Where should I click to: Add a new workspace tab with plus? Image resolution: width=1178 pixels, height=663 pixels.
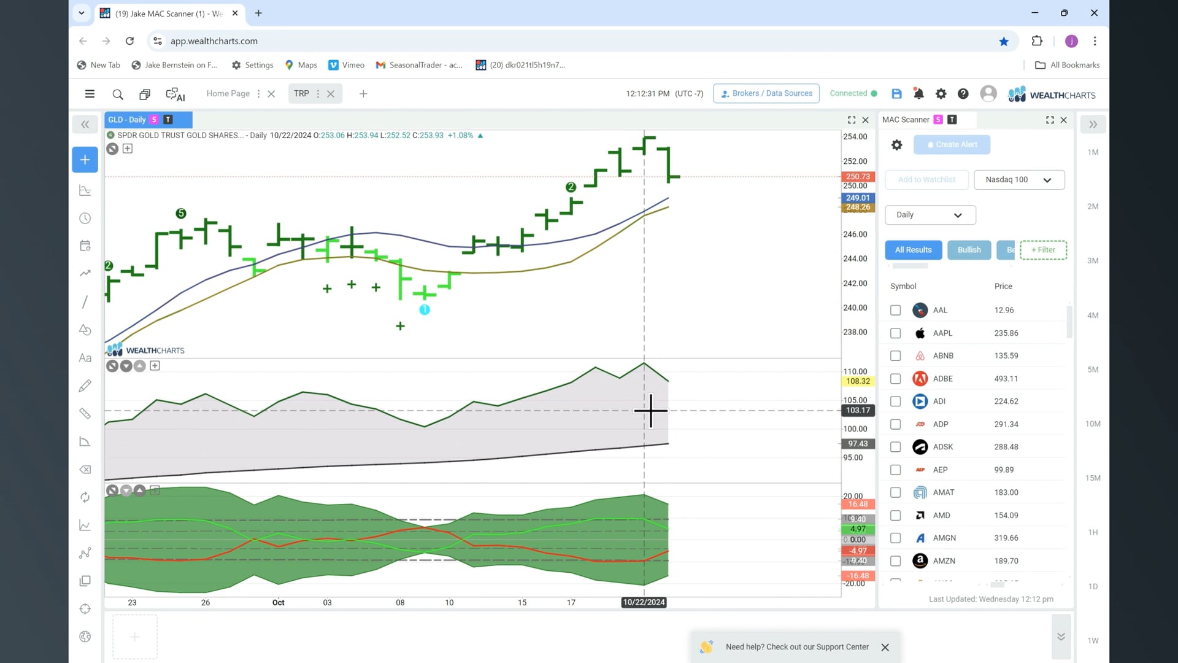point(363,94)
